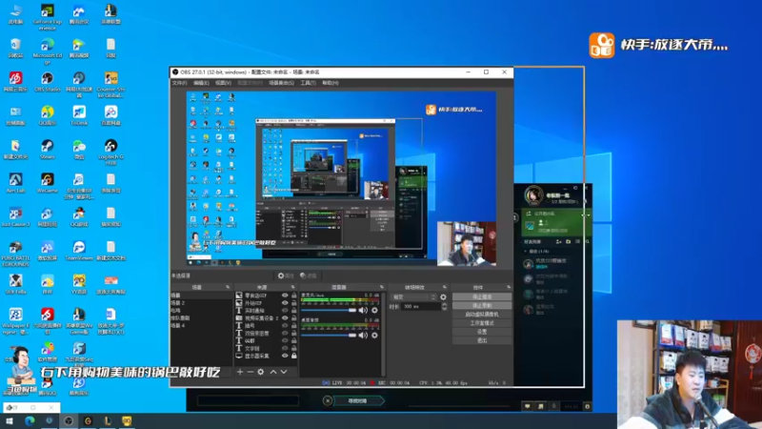Open the 场景集合(S) menu
The height and width of the screenshot is (429, 762).
[x=281, y=83]
